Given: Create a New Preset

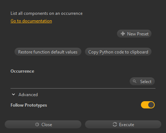Looking at the screenshot, I should [x=134, y=34].
